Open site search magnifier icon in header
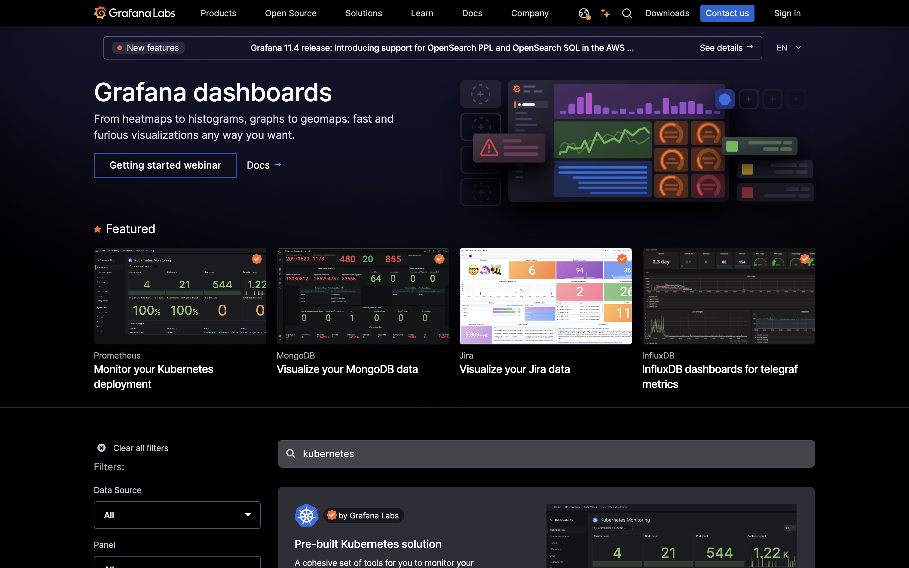This screenshot has height=568, width=909. 627,13
